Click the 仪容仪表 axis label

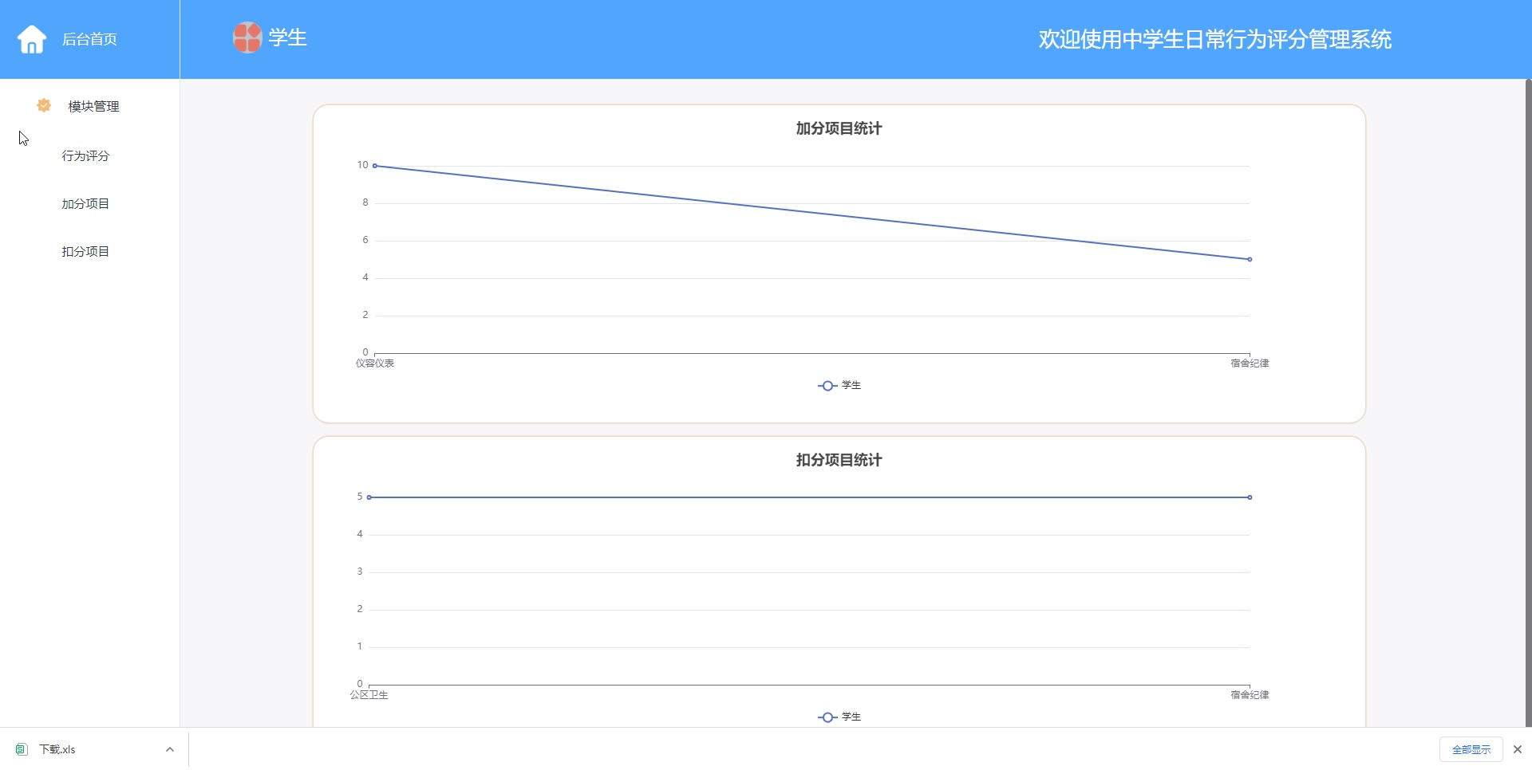coord(375,363)
